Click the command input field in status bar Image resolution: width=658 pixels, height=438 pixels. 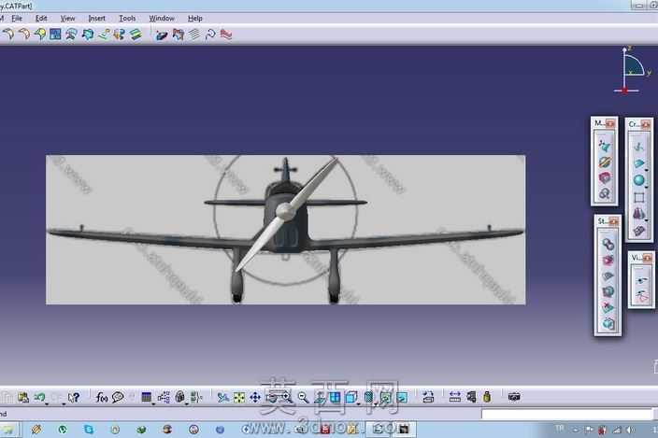pos(566,414)
